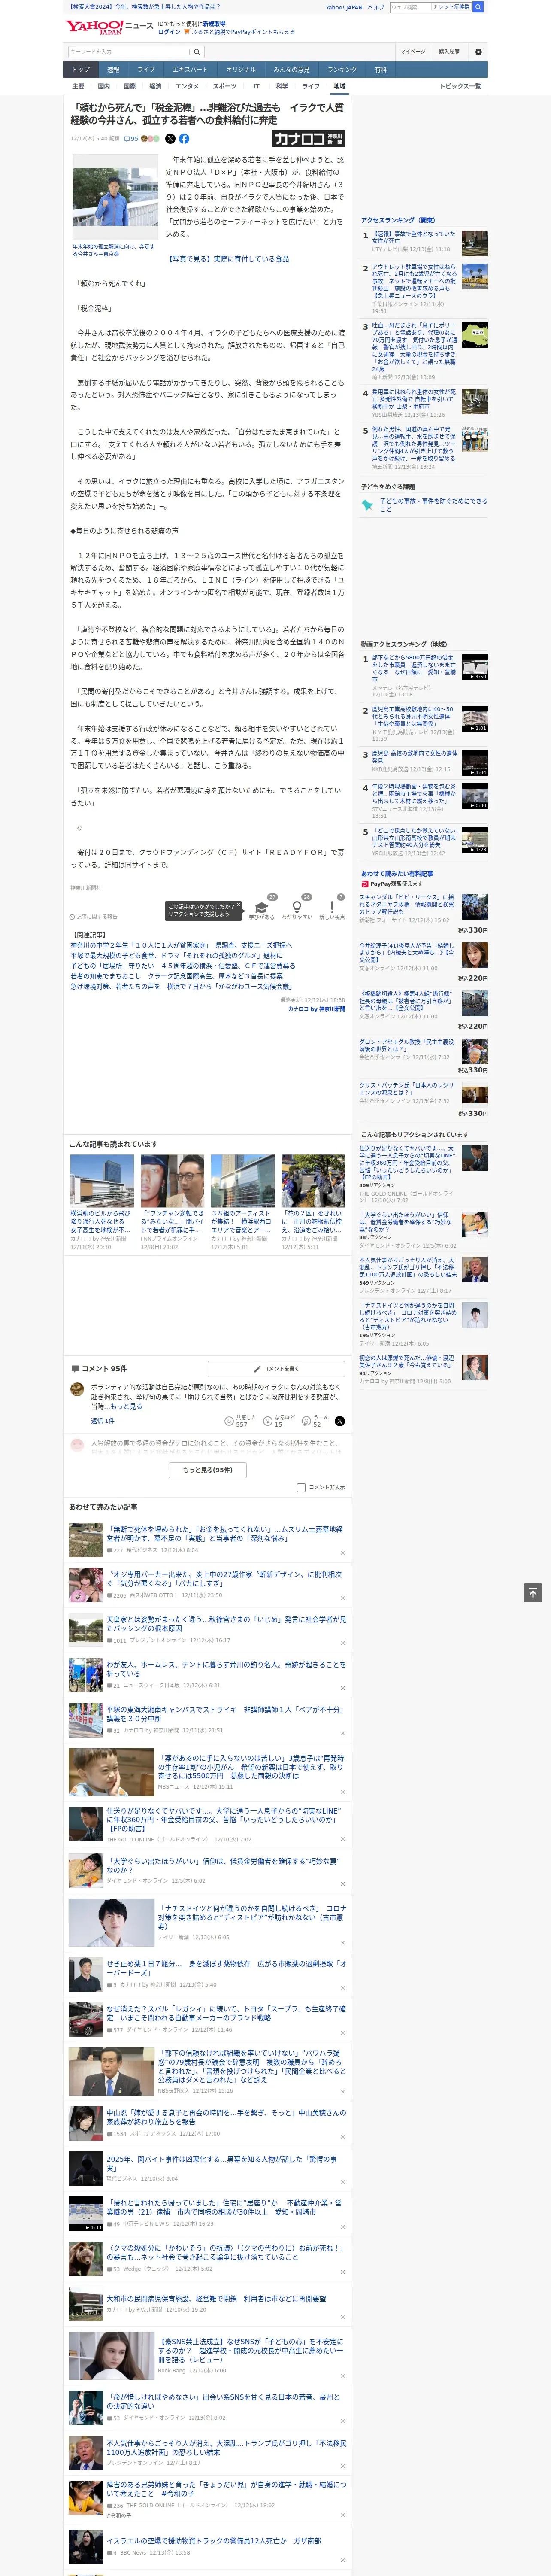
Task: Click the みんなの意見 tab
Action: pyautogui.click(x=291, y=69)
